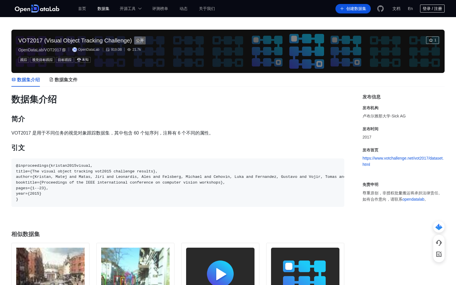456x285 pixels.
Task: Click the VOT2017 dataset title
Action: point(75,40)
